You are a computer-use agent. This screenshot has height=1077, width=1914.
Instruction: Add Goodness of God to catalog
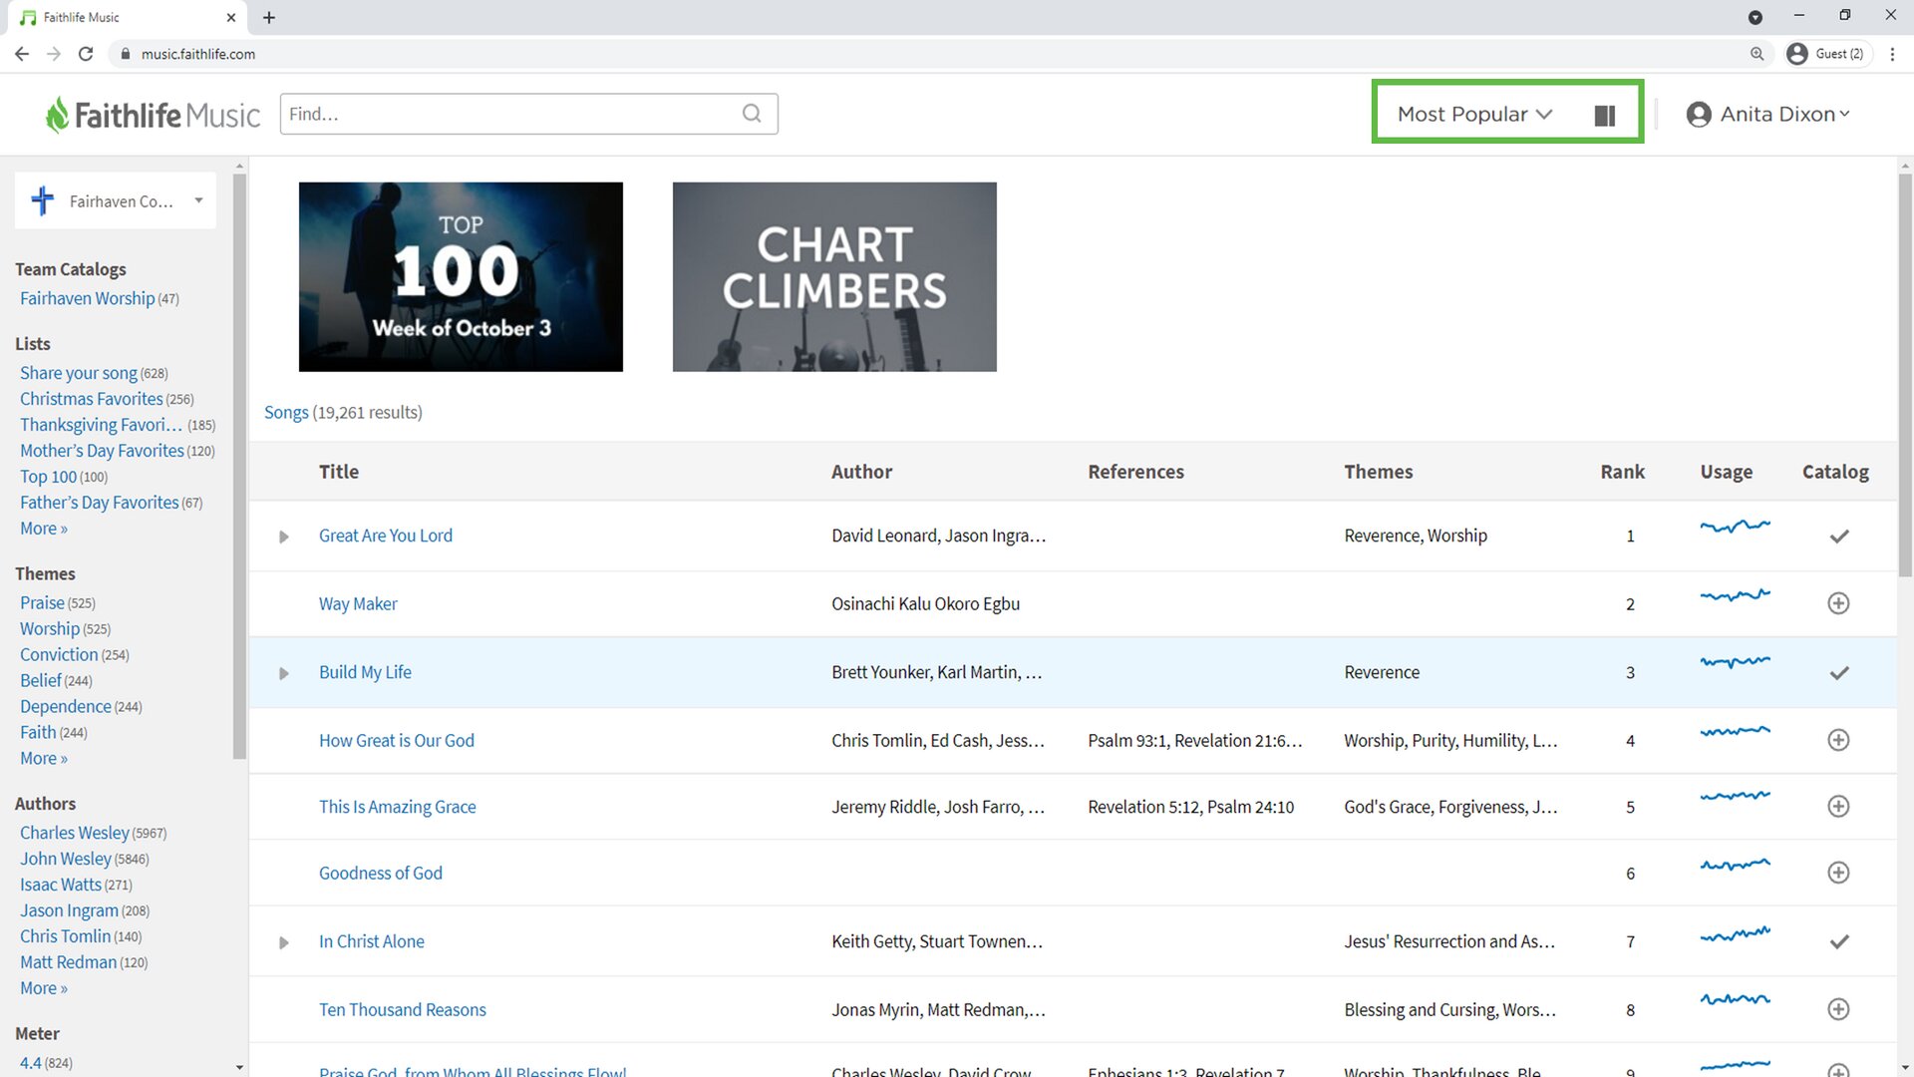[x=1838, y=873]
